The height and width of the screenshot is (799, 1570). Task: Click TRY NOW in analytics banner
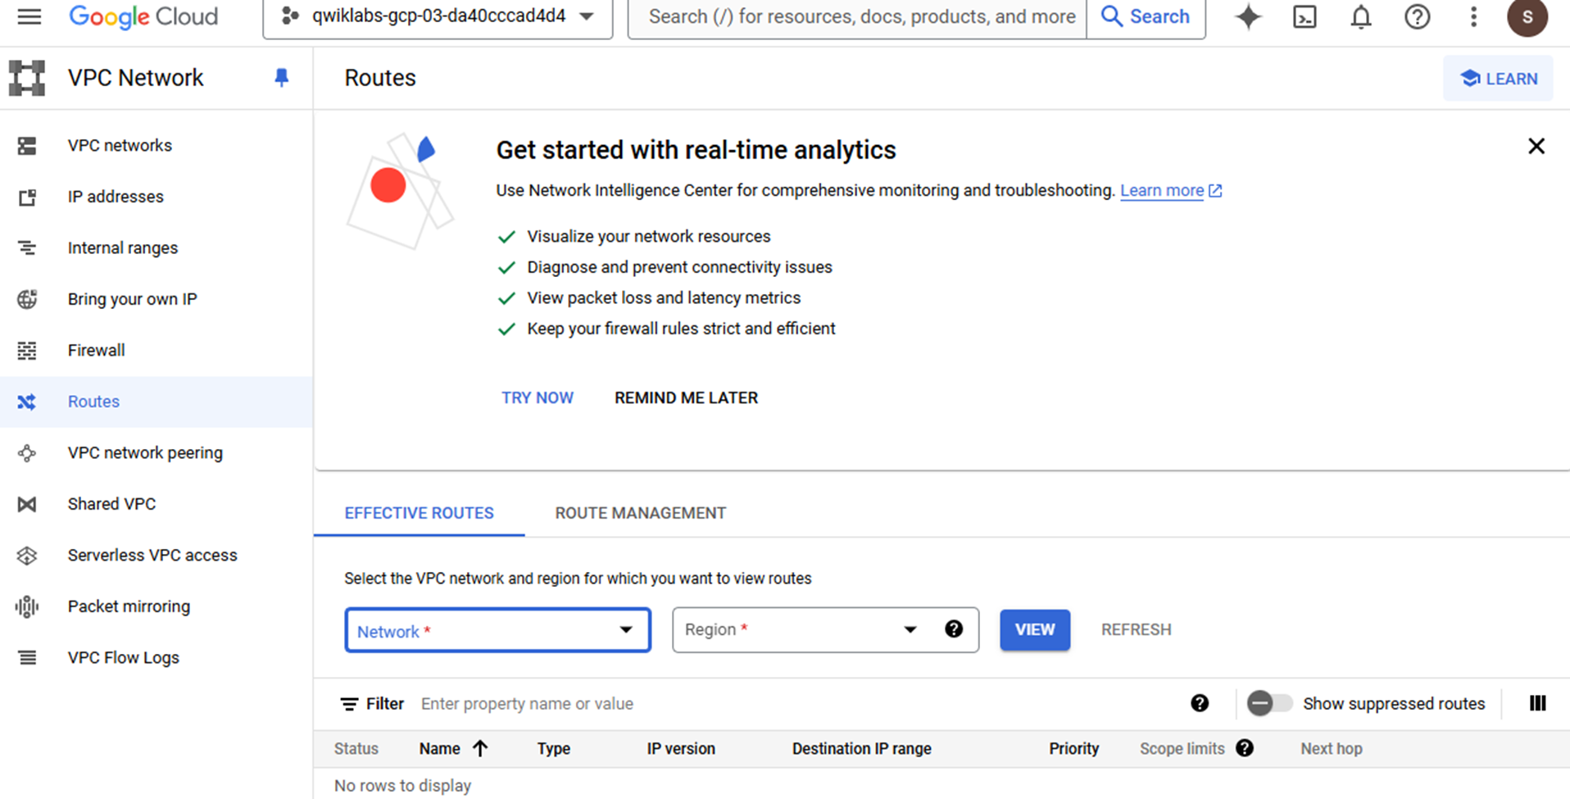[538, 398]
